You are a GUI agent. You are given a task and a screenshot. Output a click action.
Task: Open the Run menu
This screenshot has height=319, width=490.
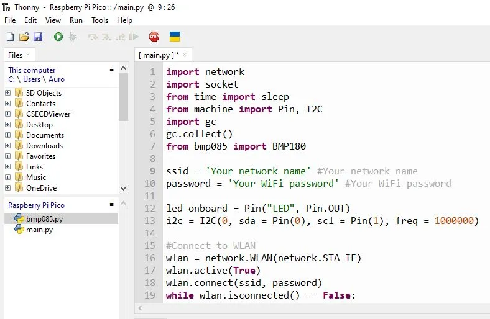pos(76,20)
